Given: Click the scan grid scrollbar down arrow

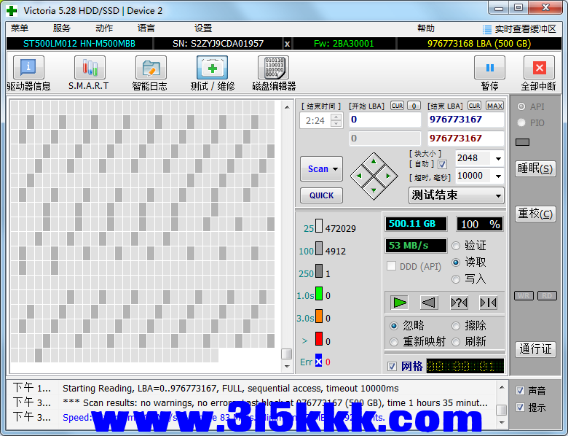Looking at the screenshot, I should pyautogui.click(x=287, y=366).
